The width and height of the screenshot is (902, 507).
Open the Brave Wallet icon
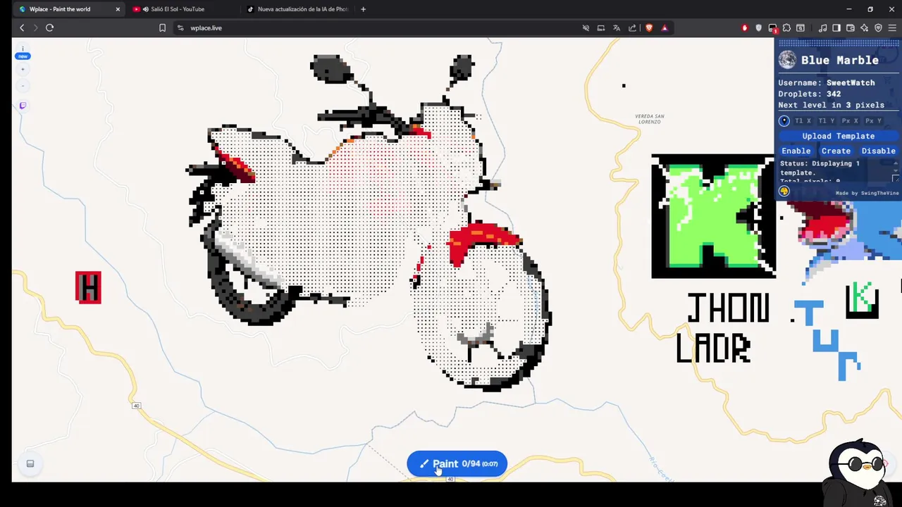851,27
